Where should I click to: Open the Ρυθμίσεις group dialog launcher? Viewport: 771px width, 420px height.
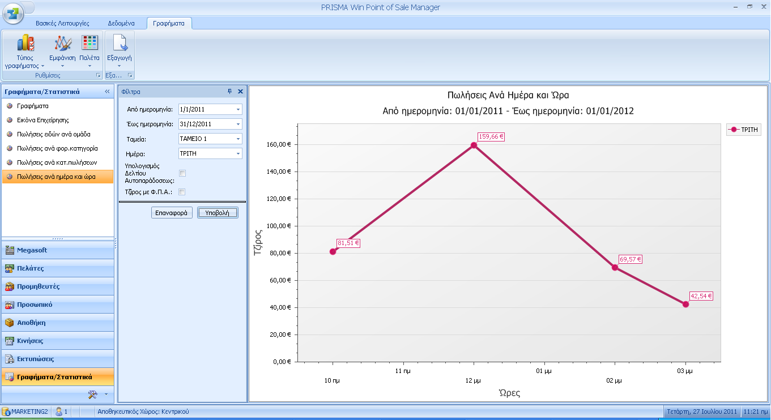pyautogui.click(x=98, y=75)
